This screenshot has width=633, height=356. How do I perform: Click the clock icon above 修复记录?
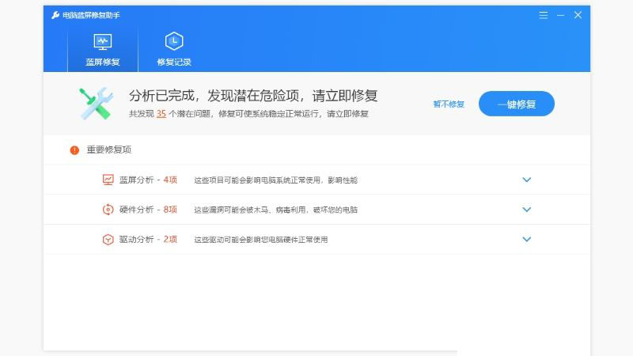(x=174, y=42)
